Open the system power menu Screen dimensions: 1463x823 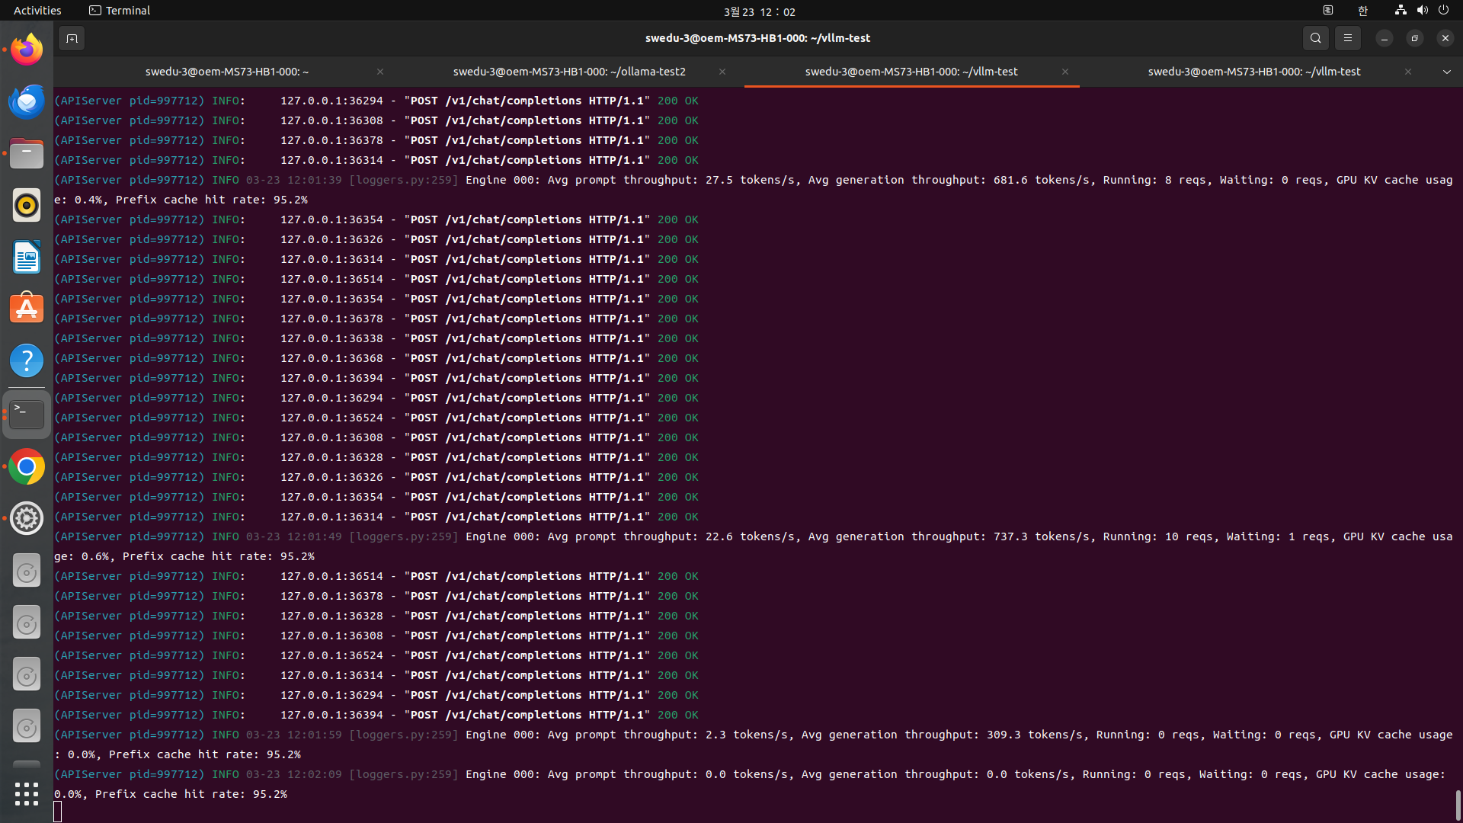pos(1443,11)
